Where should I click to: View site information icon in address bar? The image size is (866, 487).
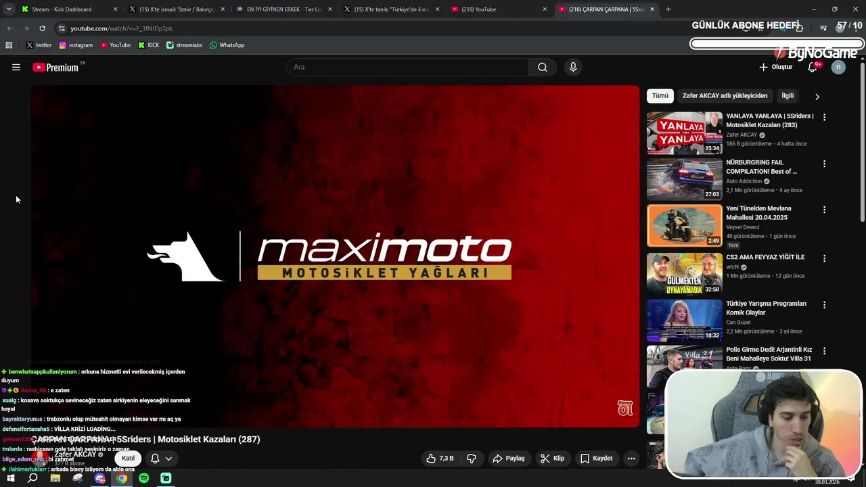pos(62,28)
